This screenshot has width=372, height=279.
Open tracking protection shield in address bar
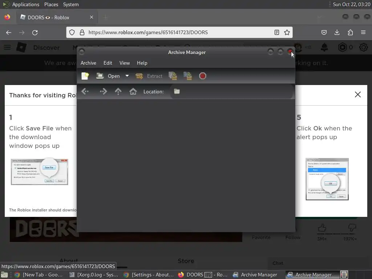72,32
